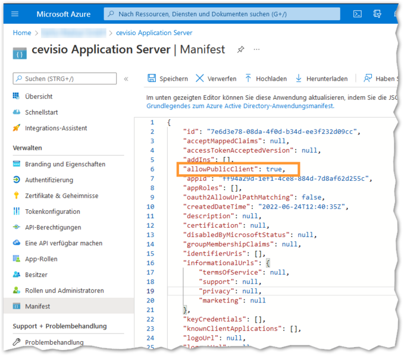Click the Hochladen button label
The image size is (404, 356).
pyautogui.click(x=271, y=78)
